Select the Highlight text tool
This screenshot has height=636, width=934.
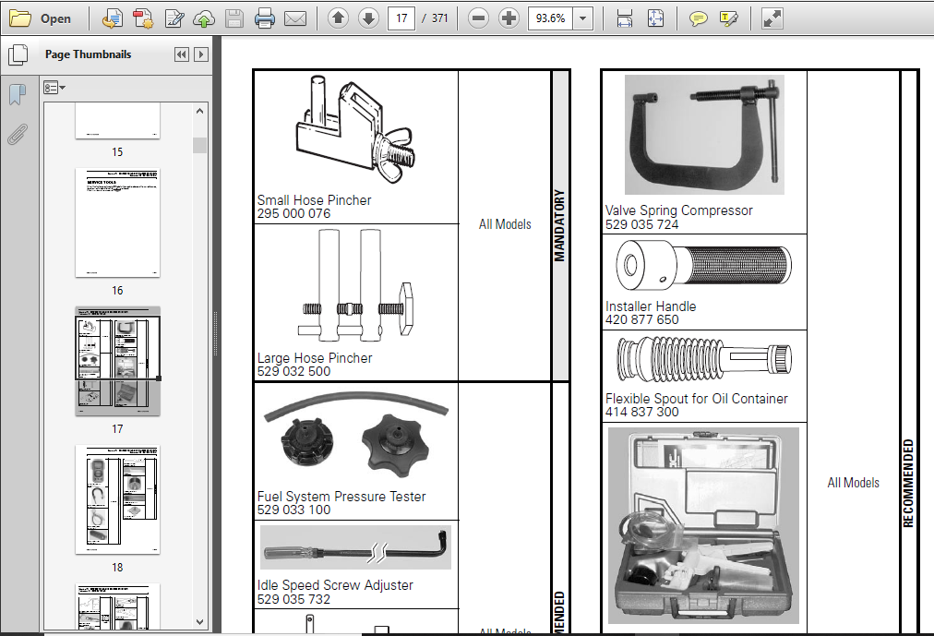click(728, 18)
